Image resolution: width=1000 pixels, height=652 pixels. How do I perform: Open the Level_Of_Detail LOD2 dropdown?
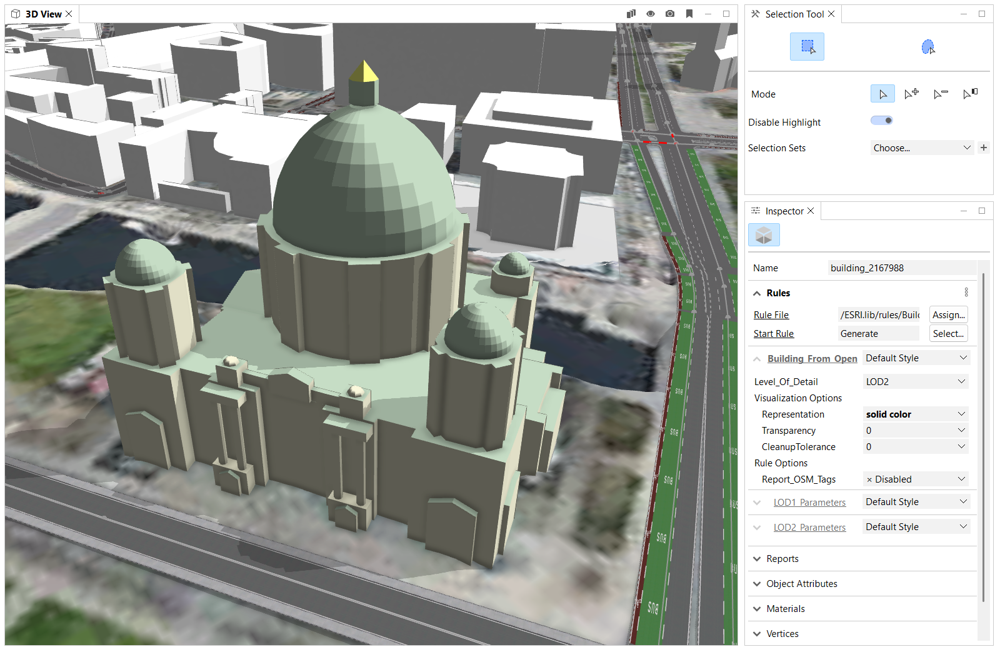[x=916, y=381]
